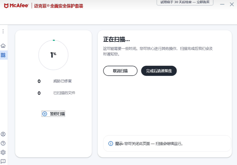Click trial banner 试用将于30天后结束 — 立即购买
The width and height of the screenshot is (237, 165).
185,2
